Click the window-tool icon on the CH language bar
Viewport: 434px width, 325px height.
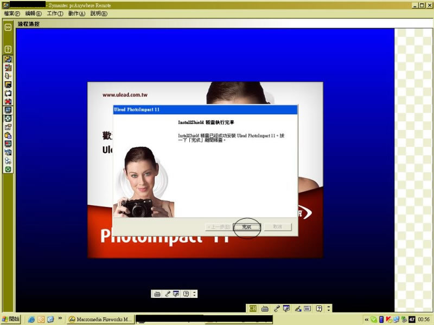286,308
